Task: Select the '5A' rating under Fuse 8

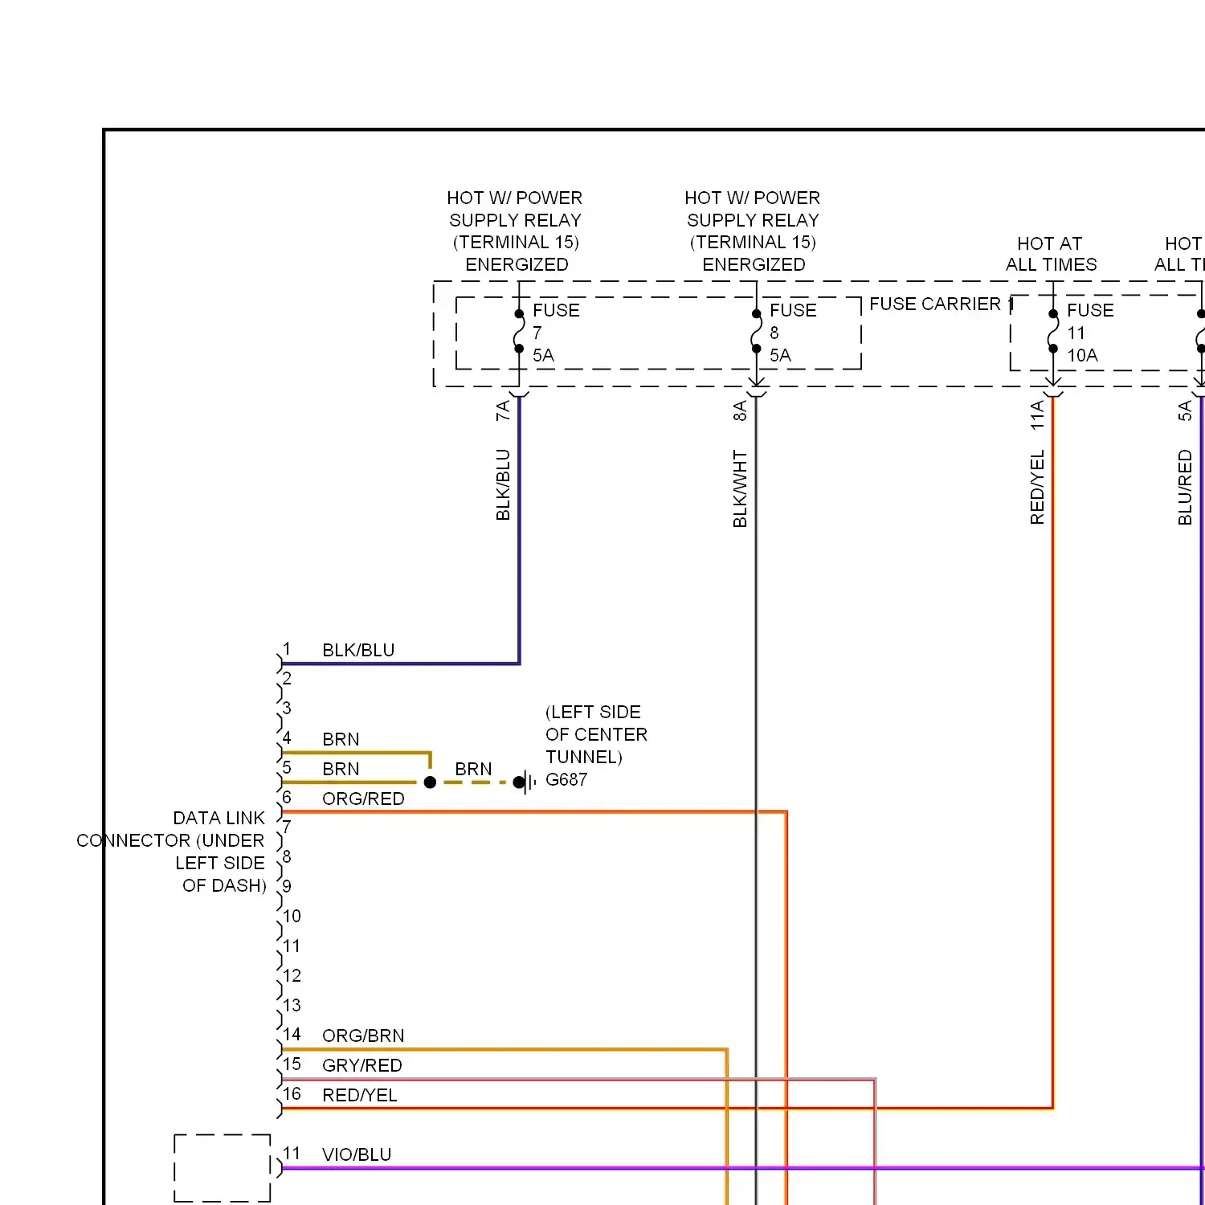Action: click(780, 355)
